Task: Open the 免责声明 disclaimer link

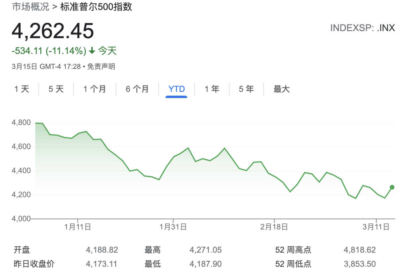Action: (101, 66)
